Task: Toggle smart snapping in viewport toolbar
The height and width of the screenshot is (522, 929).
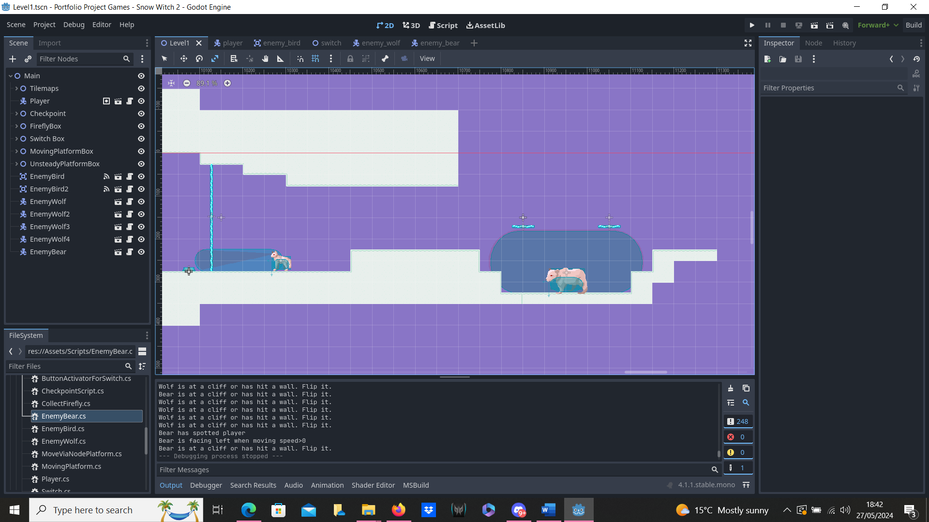Action: pyautogui.click(x=300, y=58)
